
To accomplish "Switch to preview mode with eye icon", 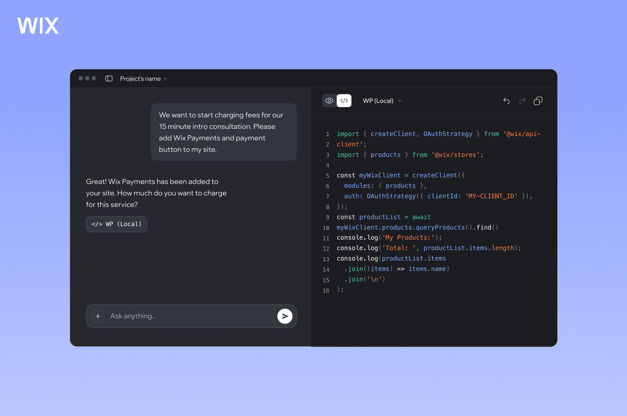I will point(329,101).
